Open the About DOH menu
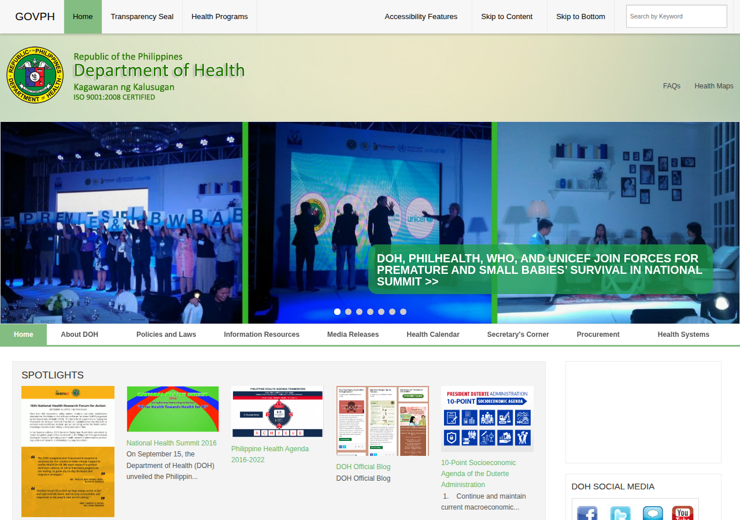The width and height of the screenshot is (740, 520). 80,335
